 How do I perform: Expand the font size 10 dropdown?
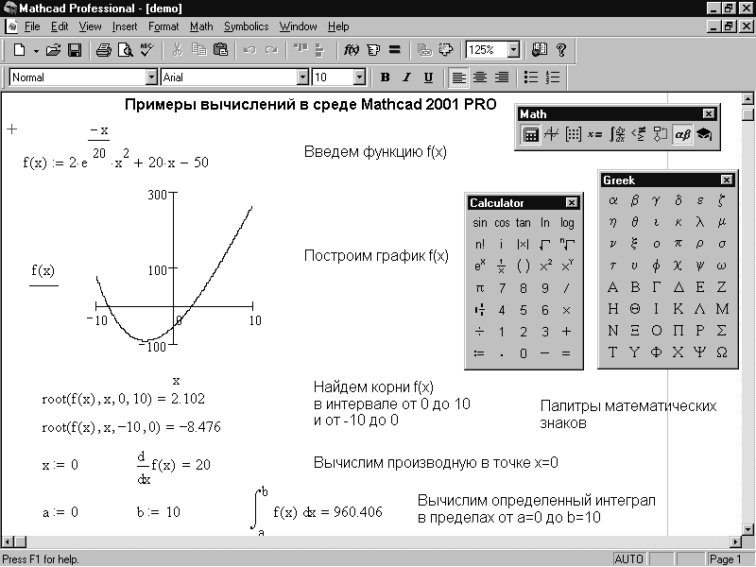[x=359, y=77]
